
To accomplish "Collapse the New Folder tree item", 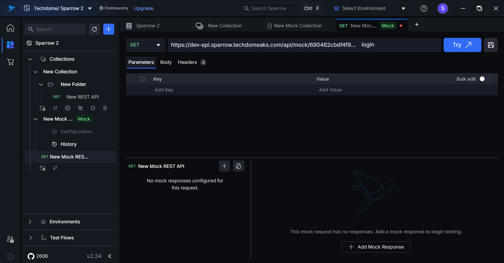I will [x=41, y=84].
